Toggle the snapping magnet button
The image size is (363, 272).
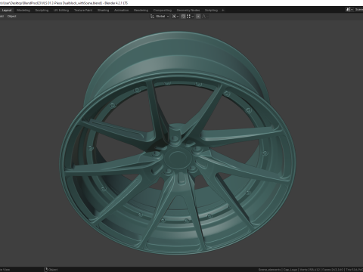(x=183, y=17)
